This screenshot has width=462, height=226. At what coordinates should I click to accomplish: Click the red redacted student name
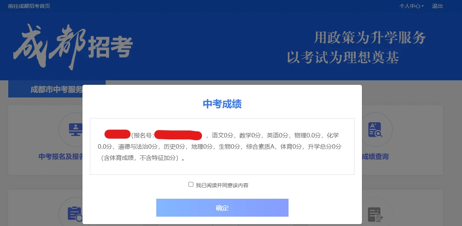click(x=117, y=134)
